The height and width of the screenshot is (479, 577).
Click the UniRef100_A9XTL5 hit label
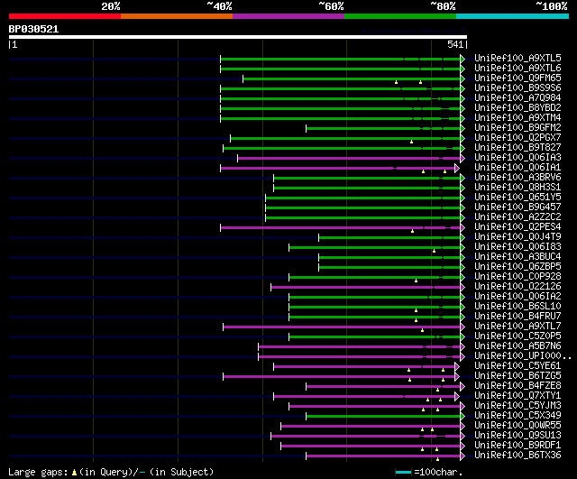(x=517, y=58)
